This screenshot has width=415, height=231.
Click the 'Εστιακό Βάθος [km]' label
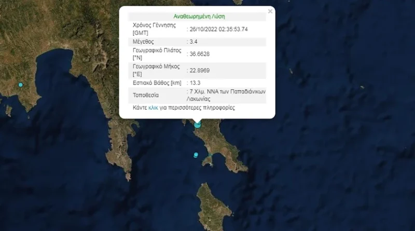(x=157, y=83)
